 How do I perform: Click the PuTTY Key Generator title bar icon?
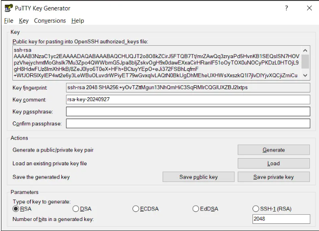pos(8,8)
